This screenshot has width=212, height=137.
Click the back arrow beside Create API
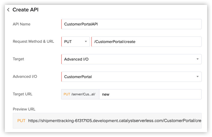[x=8, y=10]
